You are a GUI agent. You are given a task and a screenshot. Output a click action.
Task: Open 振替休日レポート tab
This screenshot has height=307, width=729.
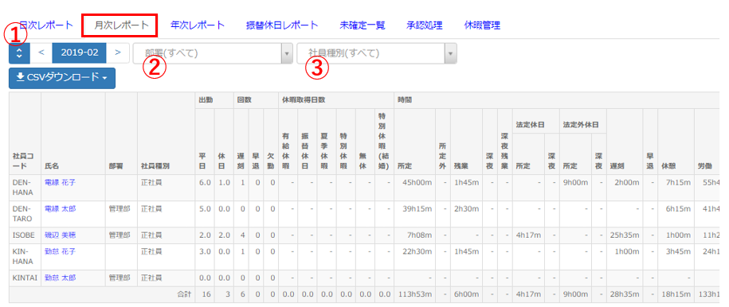[x=282, y=25]
